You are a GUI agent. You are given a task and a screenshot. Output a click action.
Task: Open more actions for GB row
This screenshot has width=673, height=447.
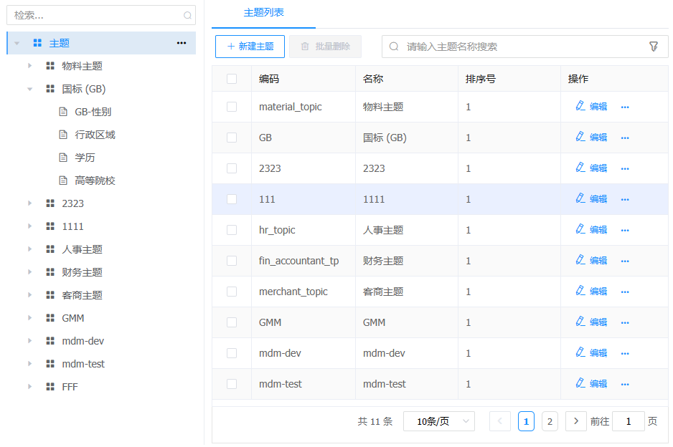pyautogui.click(x=624, y=138)
